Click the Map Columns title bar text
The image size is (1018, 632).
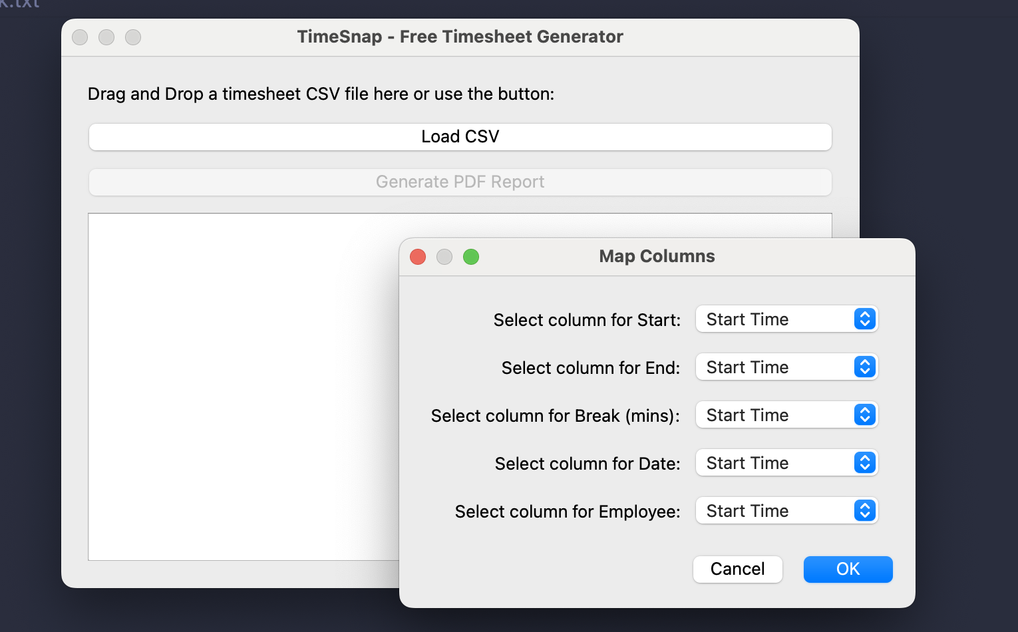pos(657,256)
